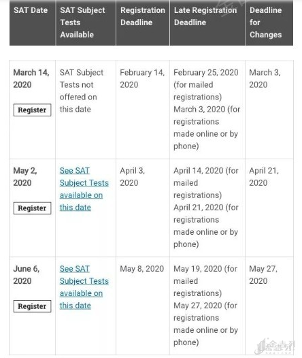Screen dimensions: 302x358
Task: Select the March 14, 2020 date text
Action: click(x=31, y=78)
